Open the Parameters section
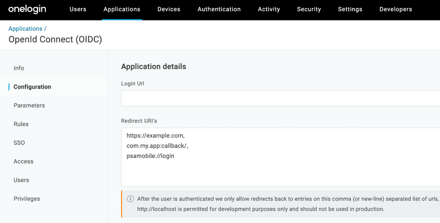Screen dimensions: 440x223 coord(29,105)
